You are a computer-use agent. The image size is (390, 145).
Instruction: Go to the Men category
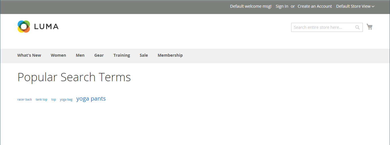(80, 55)
